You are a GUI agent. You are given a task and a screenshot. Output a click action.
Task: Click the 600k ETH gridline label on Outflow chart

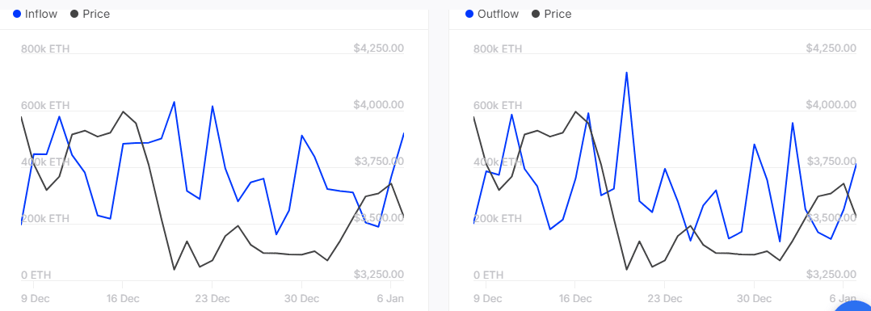pos(499,106)
